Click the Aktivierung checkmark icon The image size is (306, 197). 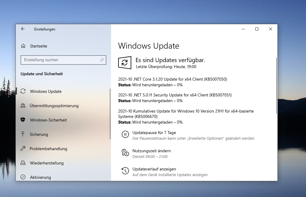(23, 177)
